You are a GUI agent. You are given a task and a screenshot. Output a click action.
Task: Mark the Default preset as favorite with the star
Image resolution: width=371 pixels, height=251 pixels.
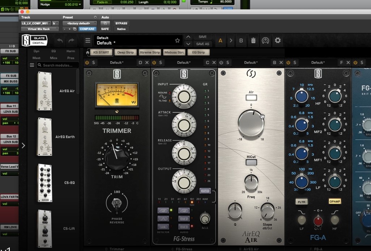pyautogui.click(x=177, y=41)
